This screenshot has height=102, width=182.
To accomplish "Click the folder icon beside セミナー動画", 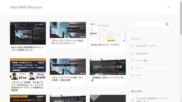I will point(132,61).
